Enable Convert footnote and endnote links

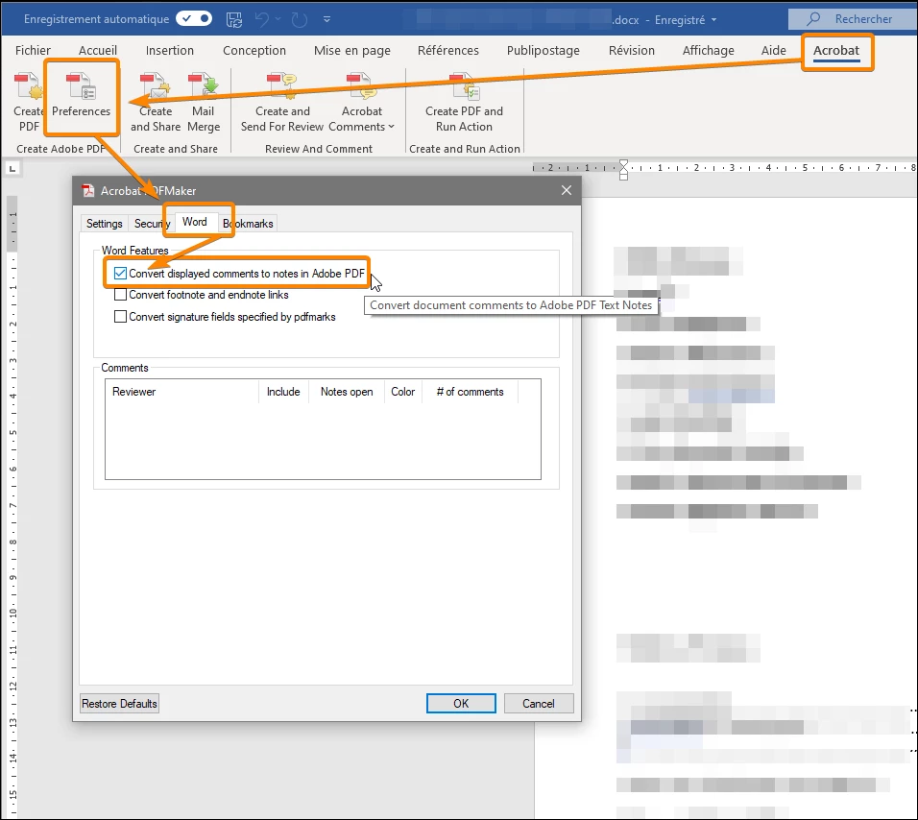click(x=120, y=295)
